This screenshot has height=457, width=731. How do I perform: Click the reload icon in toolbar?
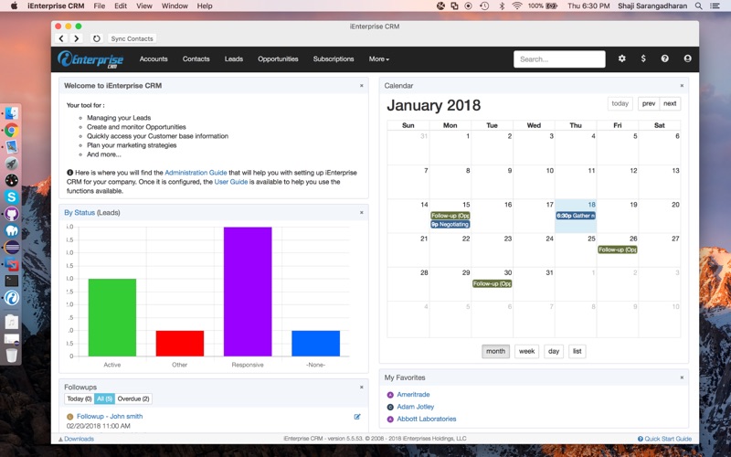point(97,38)
